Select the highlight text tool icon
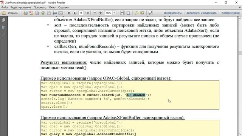 pyautogui.click(x=142, y=13)
